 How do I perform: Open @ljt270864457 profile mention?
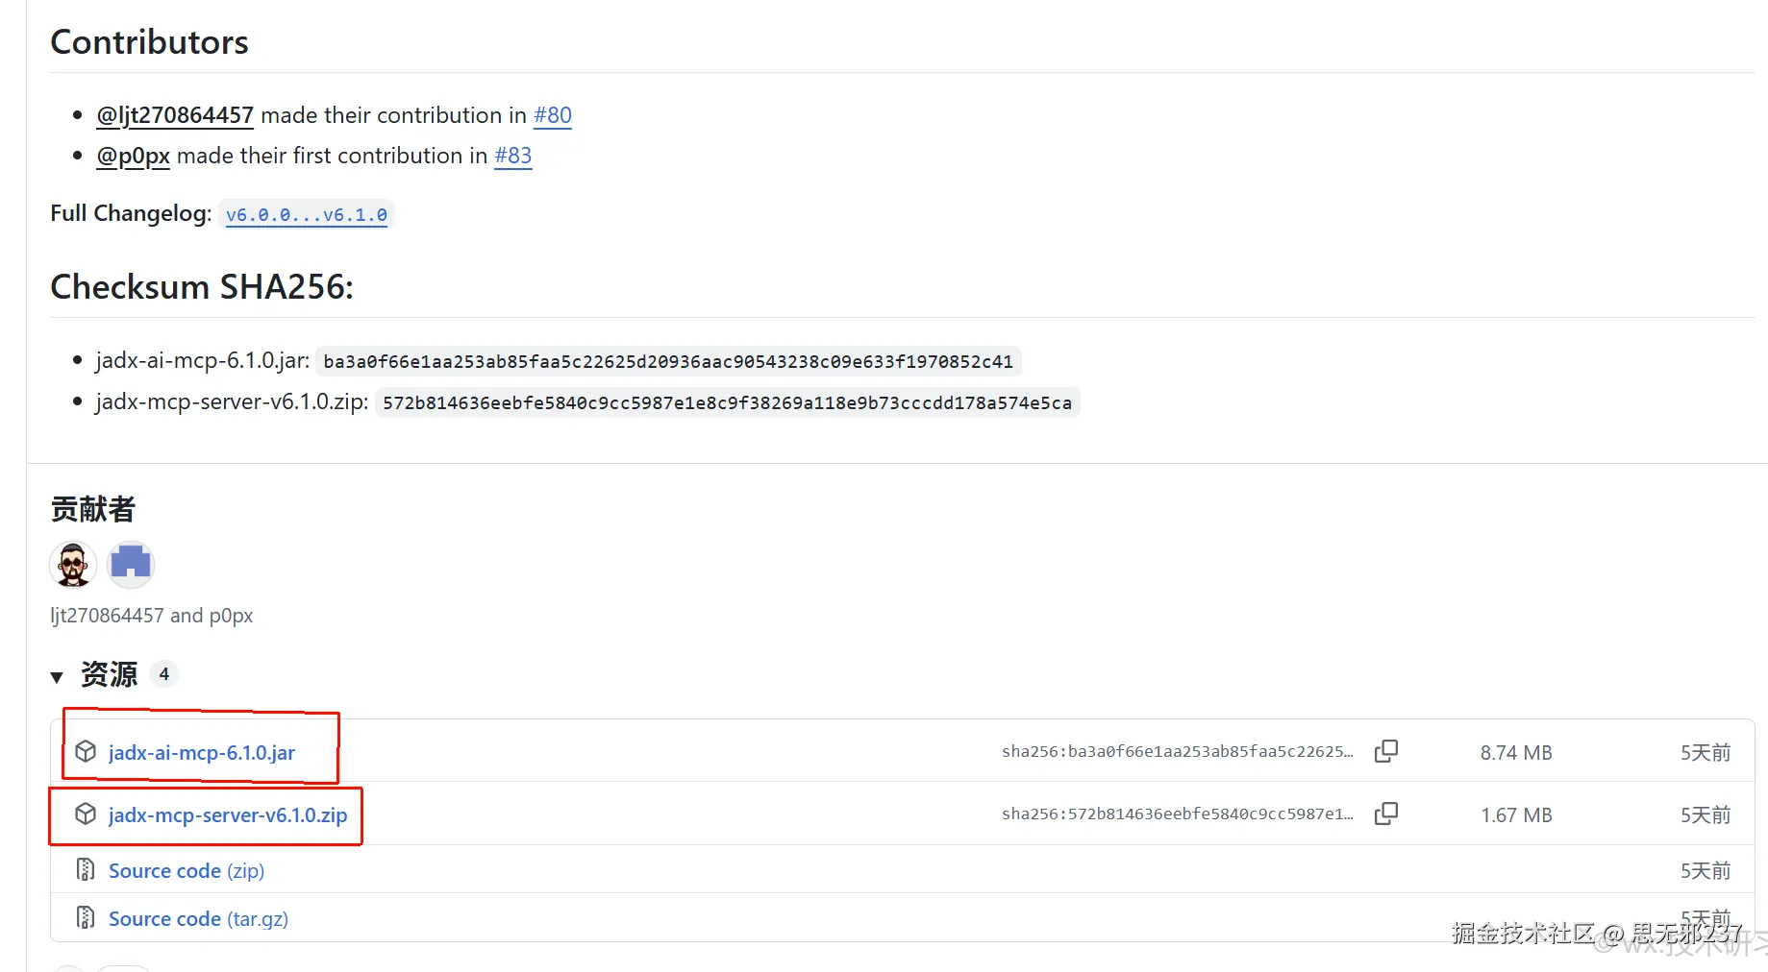[x=175, y=115]
